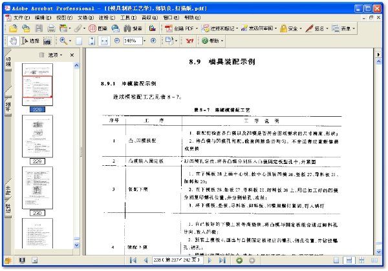The height and width of the screenshot is (271, 388).
Task: Set view to Actual Size page icon
Action: point(79,41)
